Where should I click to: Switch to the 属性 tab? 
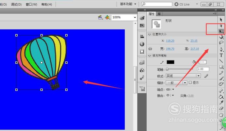click(x=152, y=14)
